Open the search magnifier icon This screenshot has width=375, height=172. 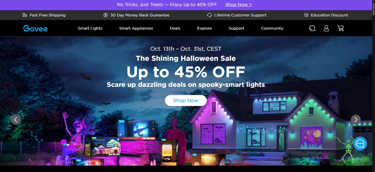click(312, 28)
